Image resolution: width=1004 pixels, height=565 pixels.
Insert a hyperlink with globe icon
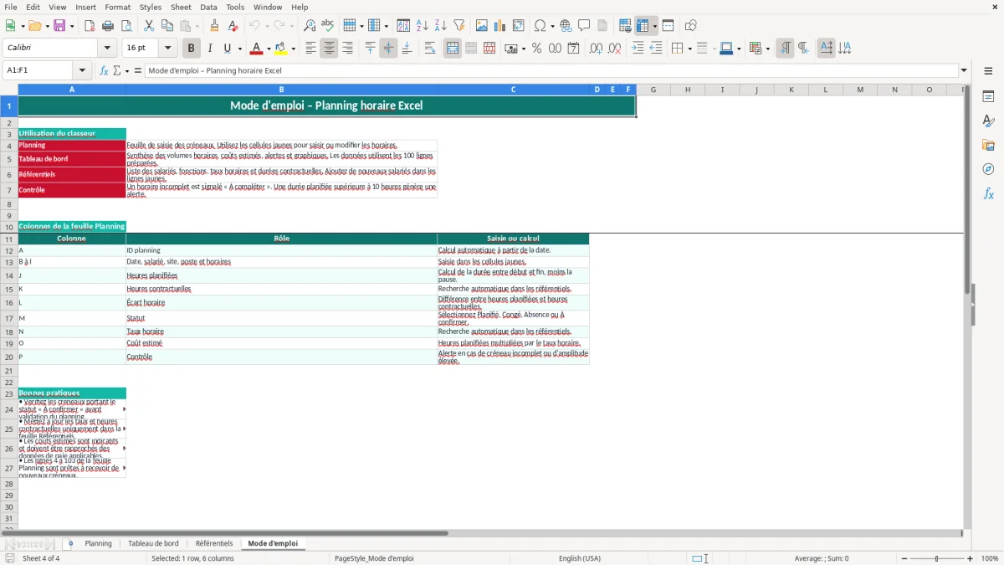tap(566, 26)
